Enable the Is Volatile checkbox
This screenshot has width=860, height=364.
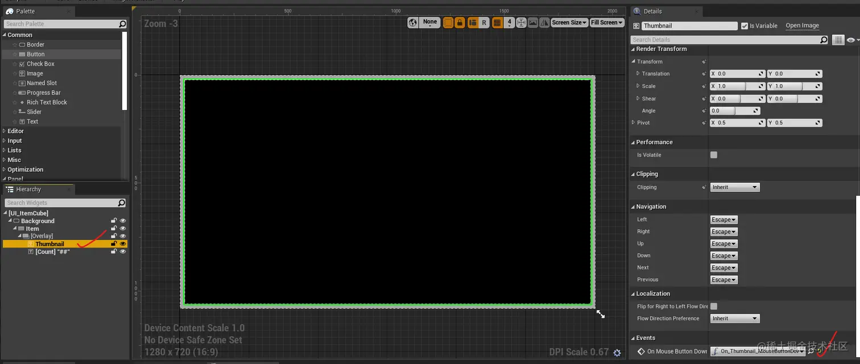pos(714,155)
